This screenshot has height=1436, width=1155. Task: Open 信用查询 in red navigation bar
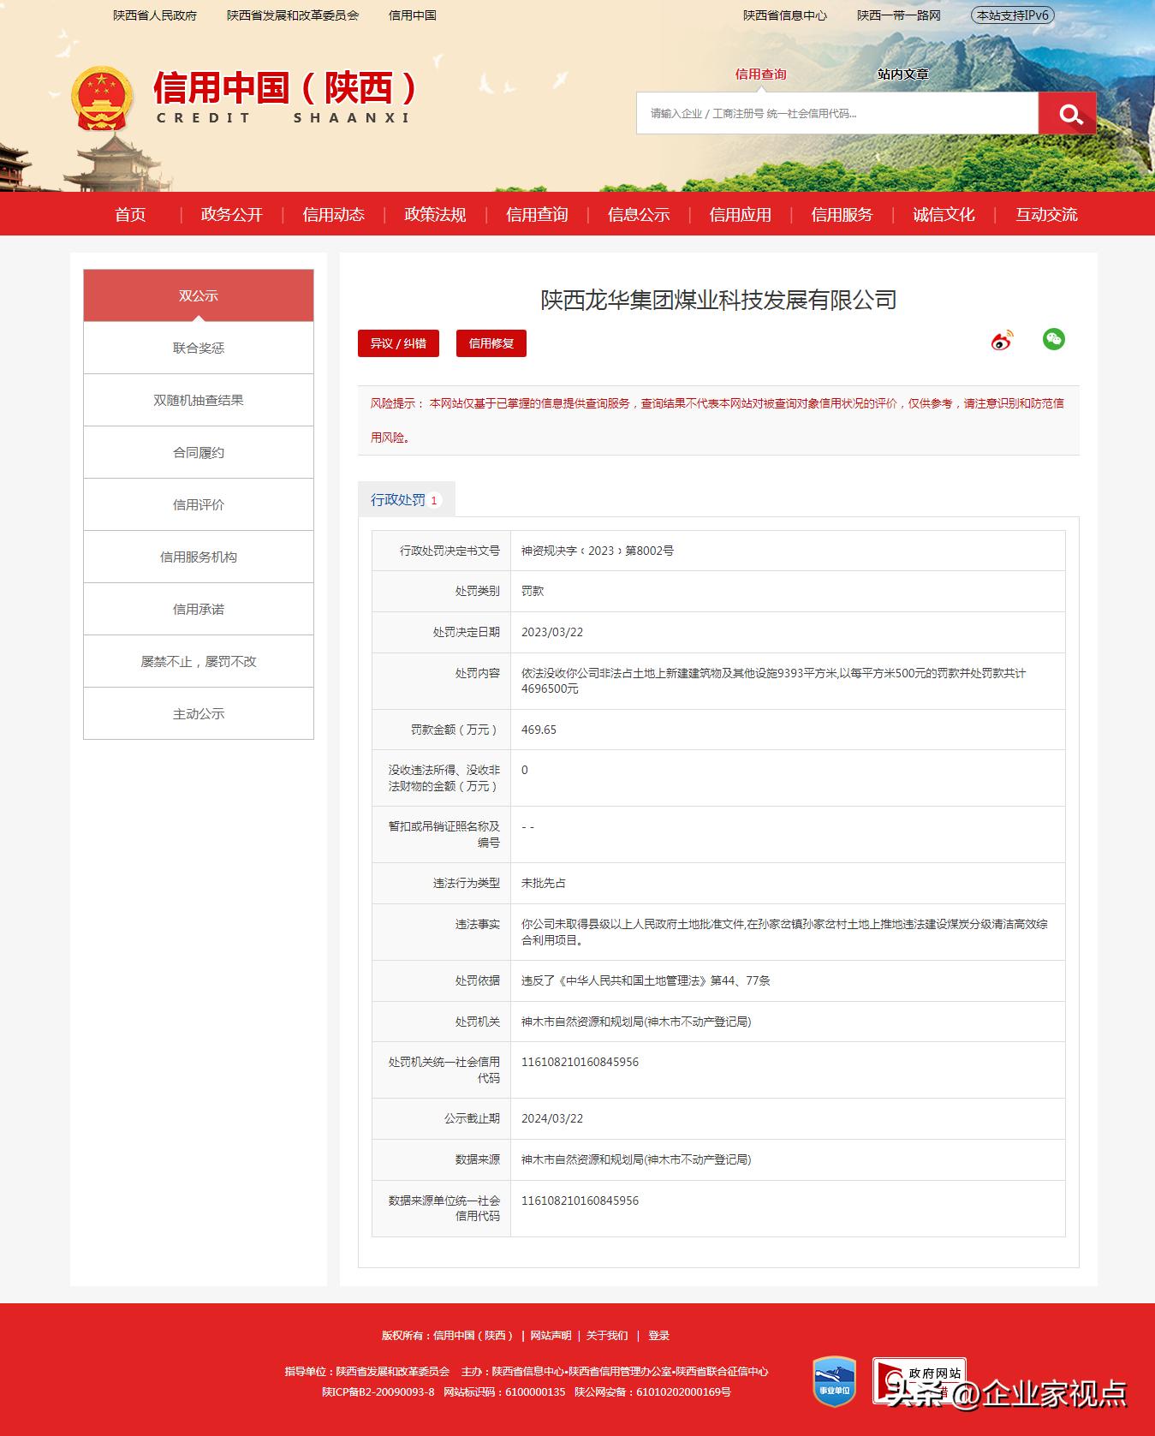coord(537,214)
